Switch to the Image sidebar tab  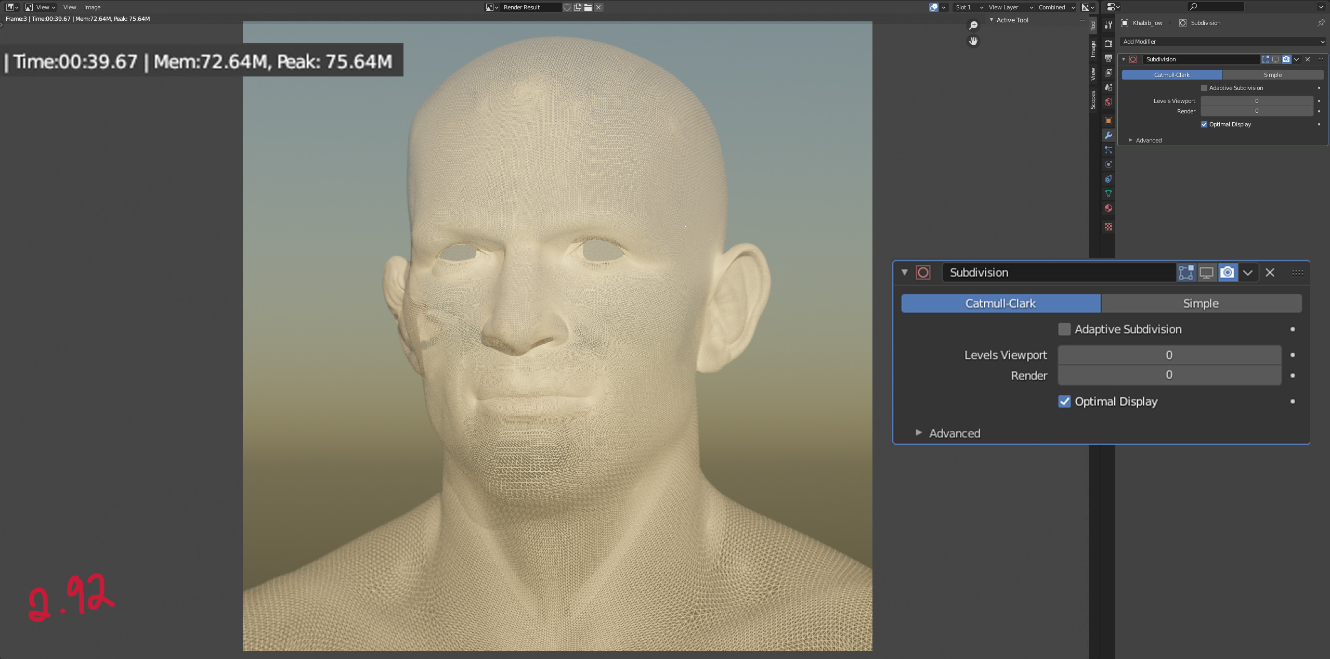pyautogui.click(x=1093, y=49)
